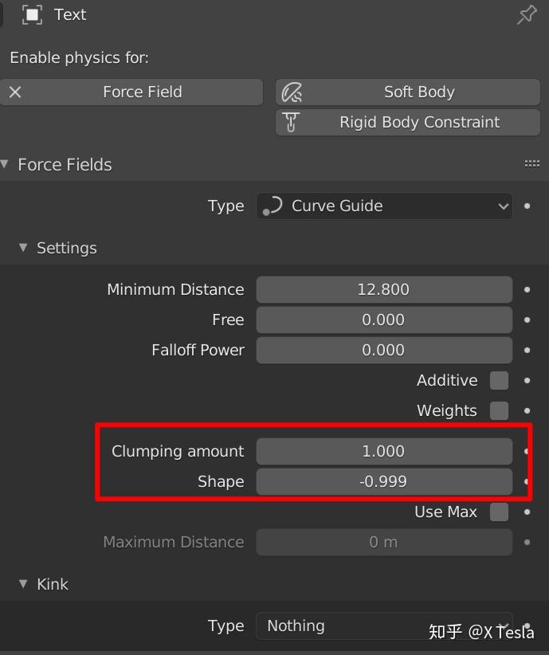This screenshot has height=655, width=549.
Task: Click the animate dot beside the Shape field
Action: (527, 481)
